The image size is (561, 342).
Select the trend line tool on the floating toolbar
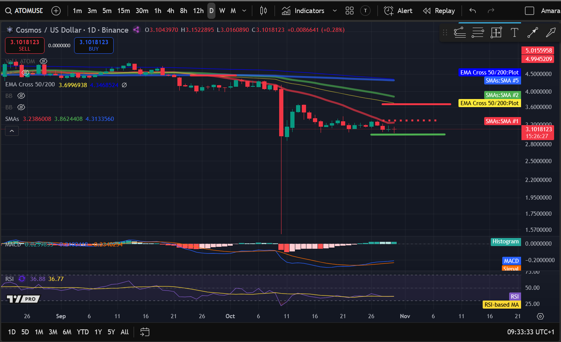coord(460,33)
